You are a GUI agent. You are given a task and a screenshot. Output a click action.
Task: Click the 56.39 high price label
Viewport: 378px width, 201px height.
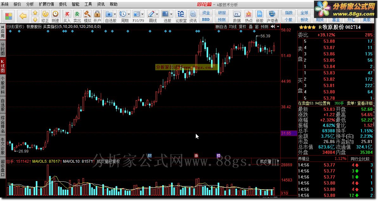[x=265, y=36]
